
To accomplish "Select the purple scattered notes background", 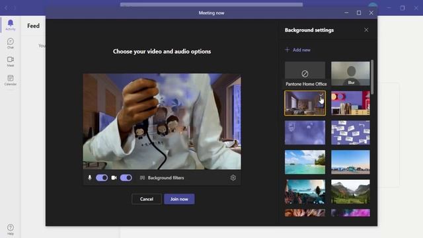I will (x=350, y=132).
